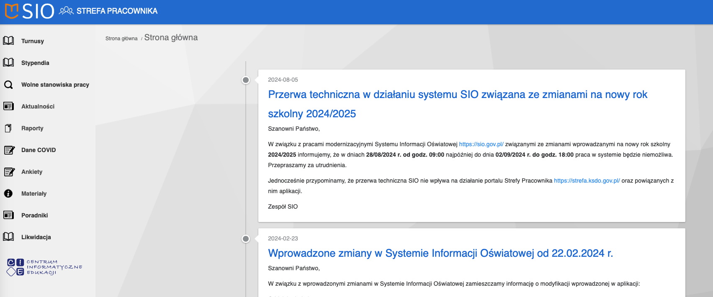The width and height of the screenshot is (713, 297).
Task: Click the magnifier icon for Wolne stanowiska pracy
Action: click(8, 85)
